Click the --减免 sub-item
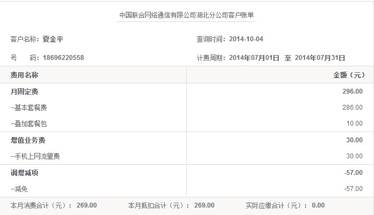The height and width of the screenshot is (215, 374). click(21, 189)
